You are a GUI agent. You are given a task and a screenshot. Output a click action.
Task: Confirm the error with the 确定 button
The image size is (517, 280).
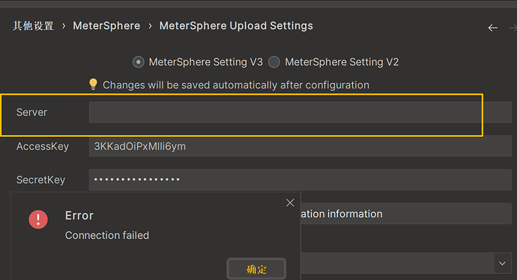coord(256,269)
